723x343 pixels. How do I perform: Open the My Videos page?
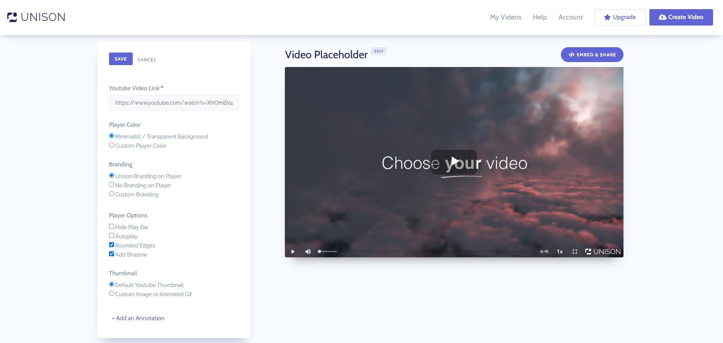[x=505, y=17]
